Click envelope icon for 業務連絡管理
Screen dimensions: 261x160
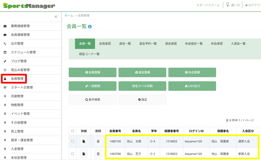tap(5, 26)
